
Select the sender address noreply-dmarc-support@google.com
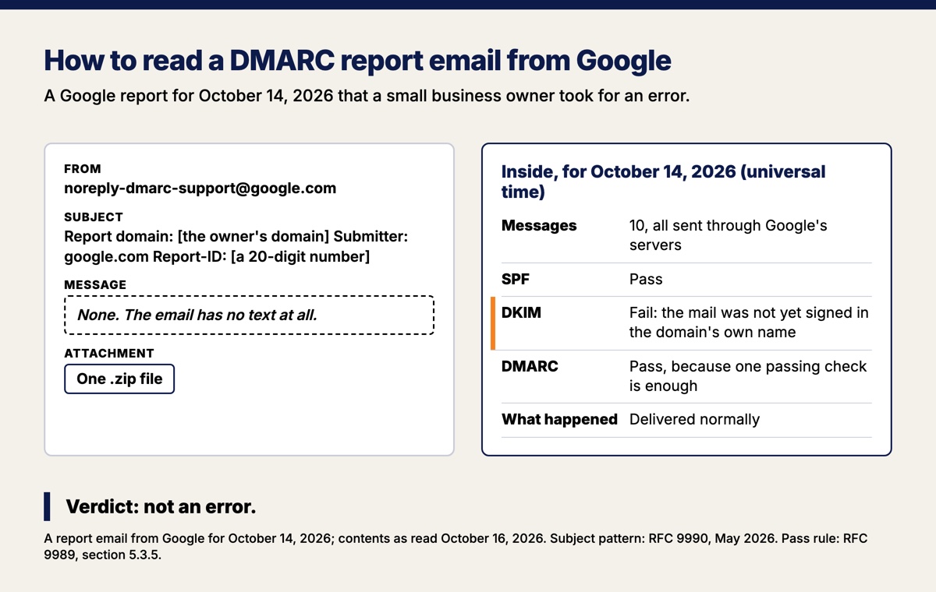[x=200, y=188]
